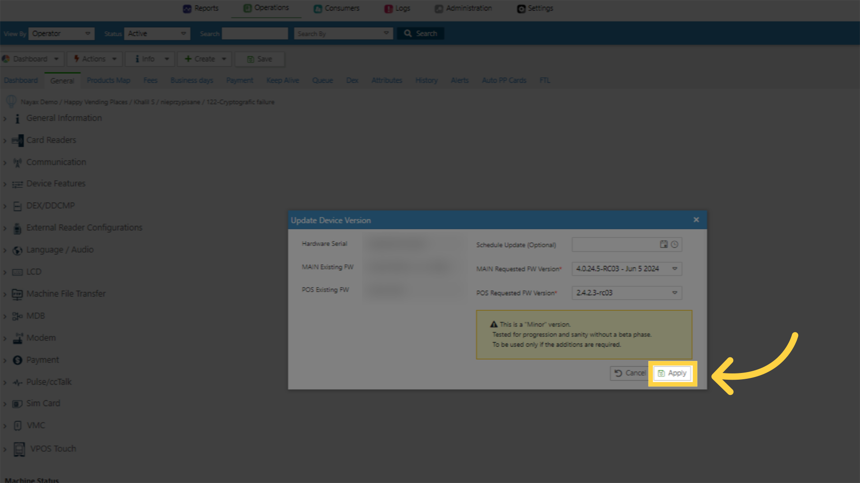Switch to the FTL tab

(x=545, y=80)
